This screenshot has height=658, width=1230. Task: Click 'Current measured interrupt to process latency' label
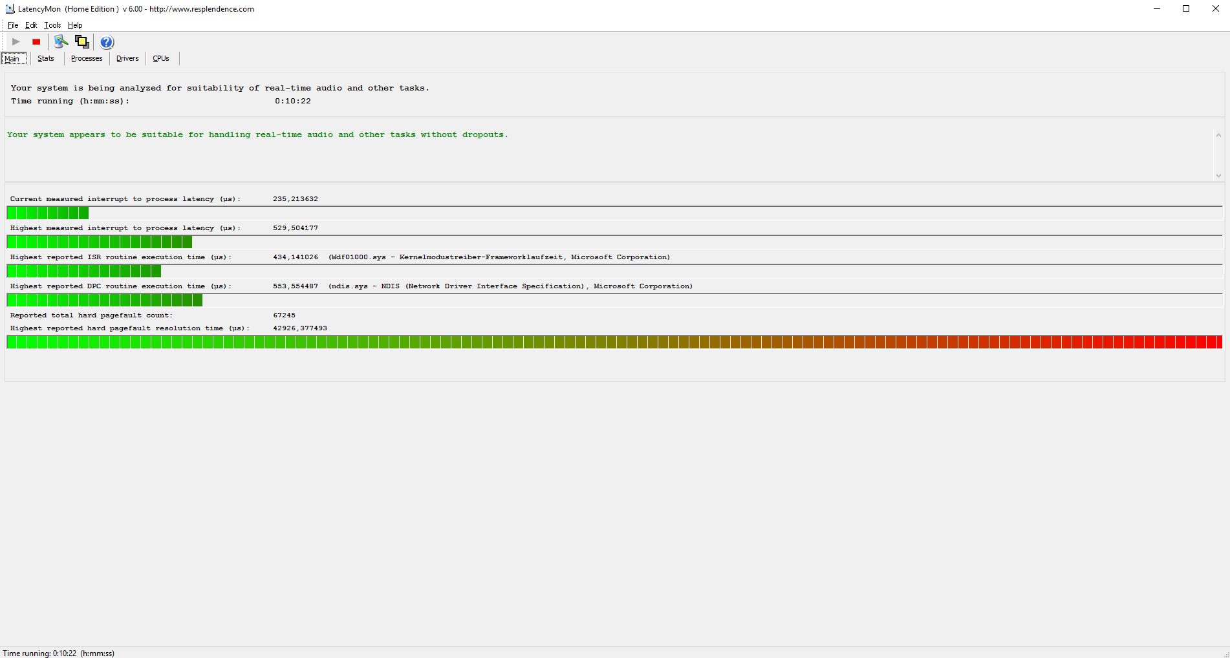point(125,199)
